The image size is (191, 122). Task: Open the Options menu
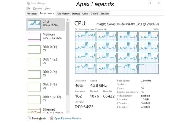pyautogui.click(x=38, y=9)
